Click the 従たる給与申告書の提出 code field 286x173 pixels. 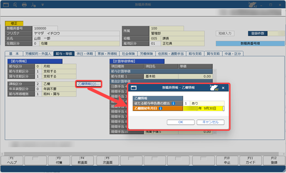pos(186,104)
